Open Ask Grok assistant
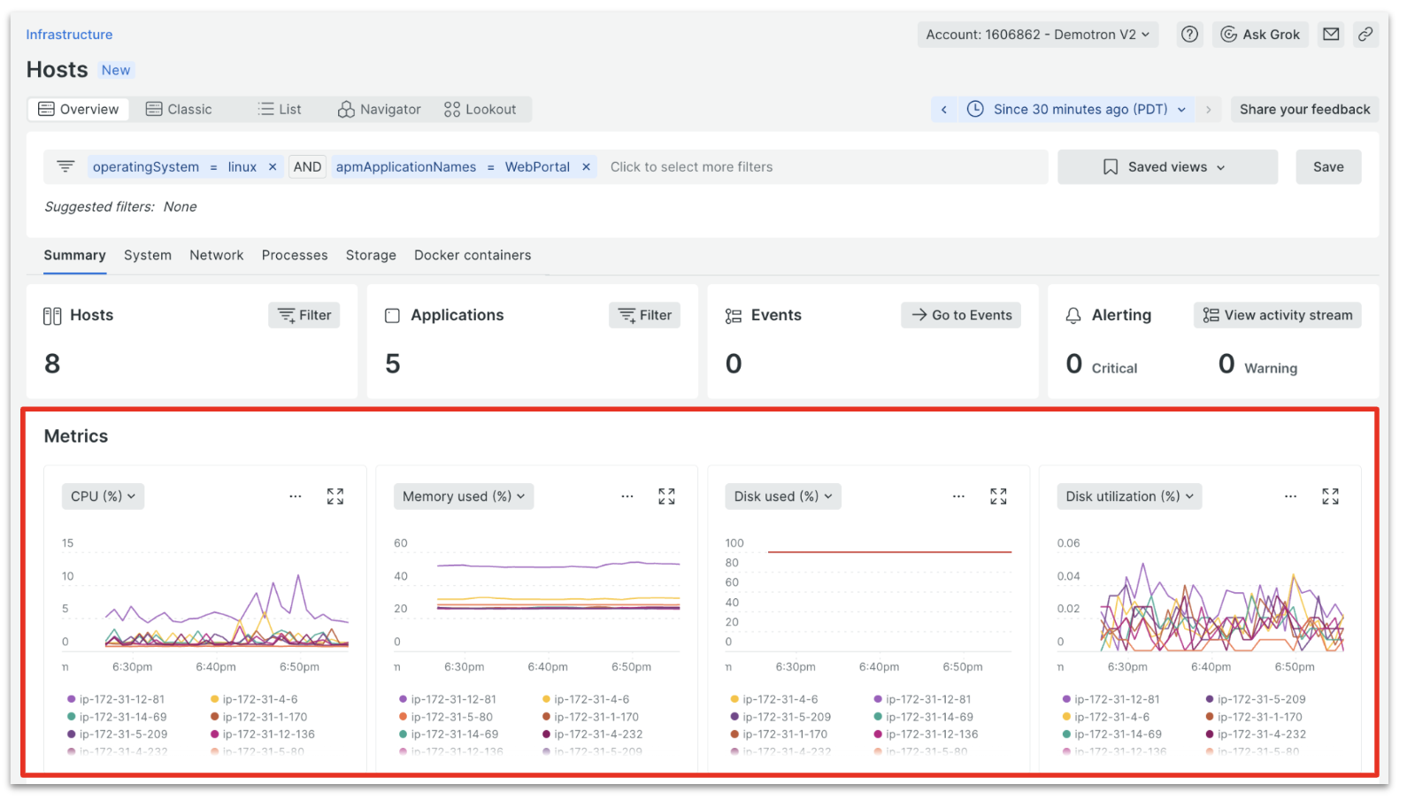 [x=1260, y=35]
